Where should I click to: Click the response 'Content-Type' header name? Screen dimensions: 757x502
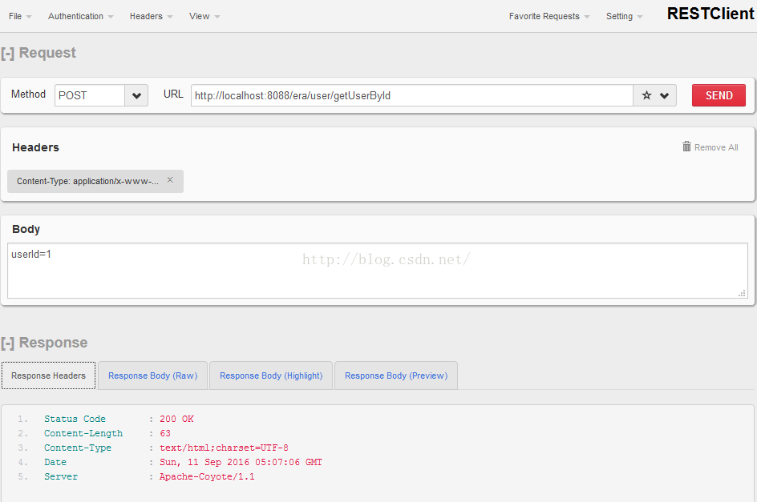[x=78, y=448]
